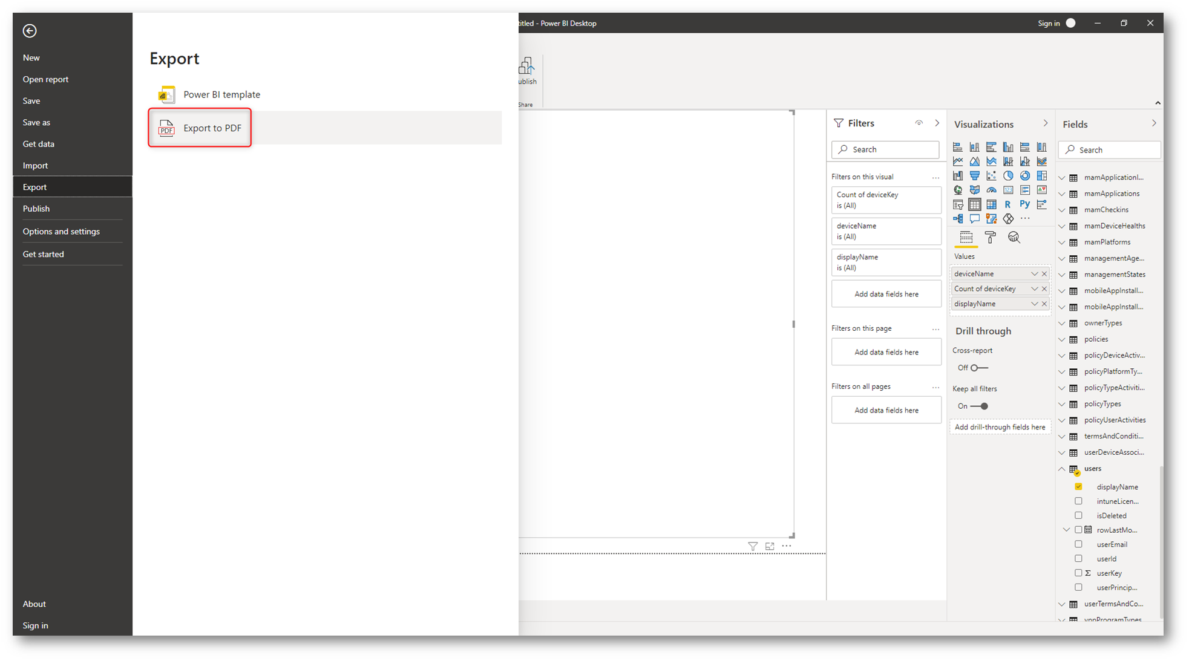This screenshot has width=1189, height=661.
Task: Collapse the users table
Action: 1062,469
